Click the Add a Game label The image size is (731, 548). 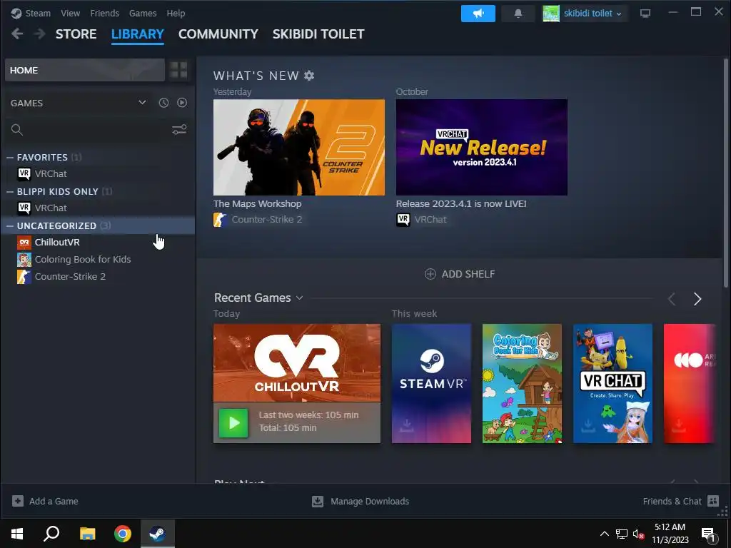click(54, 502)
